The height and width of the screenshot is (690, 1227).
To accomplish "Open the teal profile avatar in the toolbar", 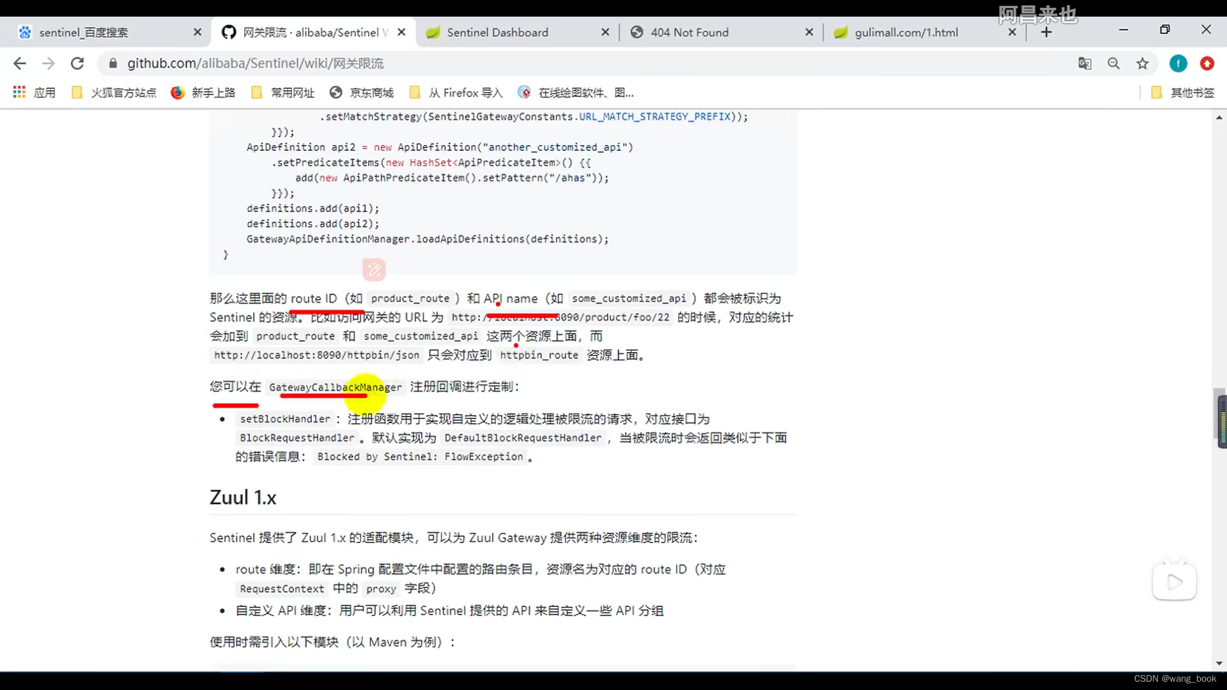I will pos(1178,63).
